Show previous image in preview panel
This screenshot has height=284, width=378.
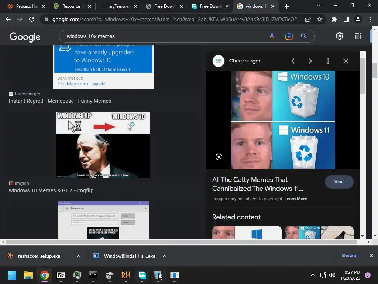(293, 61)
